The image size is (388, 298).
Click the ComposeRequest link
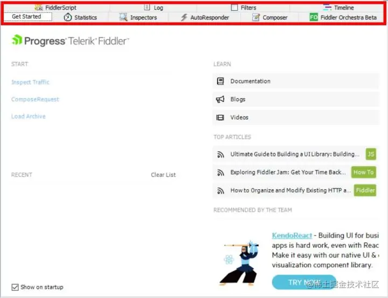[x=35, y=99]
